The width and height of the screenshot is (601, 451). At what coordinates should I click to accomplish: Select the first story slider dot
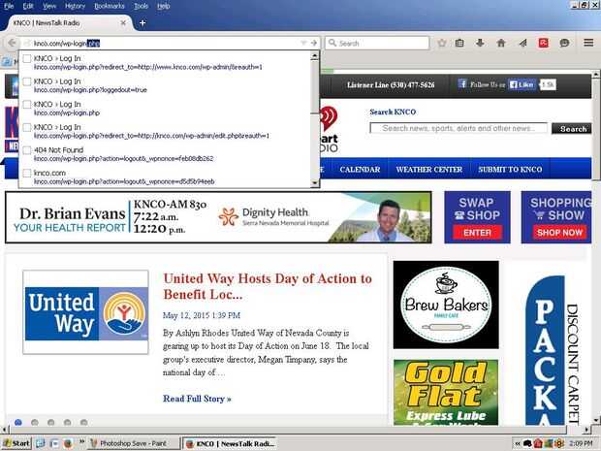(x=18, y=422)
